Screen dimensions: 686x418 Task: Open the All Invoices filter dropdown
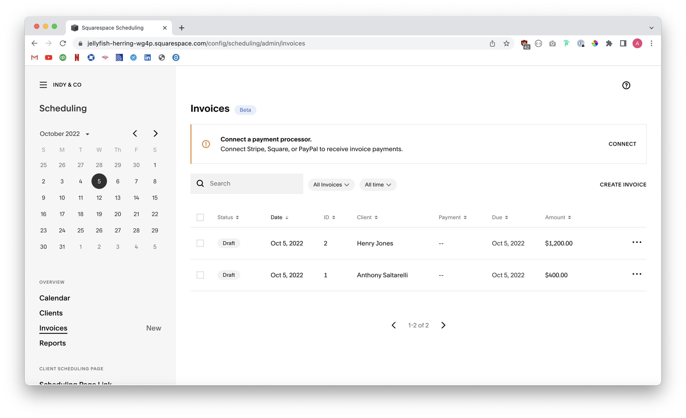(331, 185)
